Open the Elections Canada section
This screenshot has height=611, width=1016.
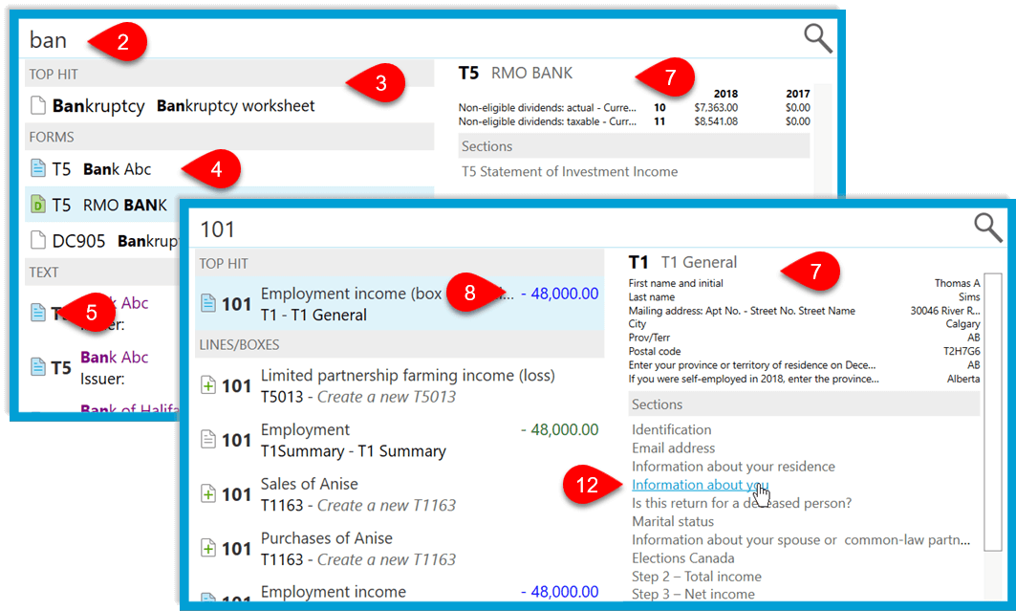[683, 557]
